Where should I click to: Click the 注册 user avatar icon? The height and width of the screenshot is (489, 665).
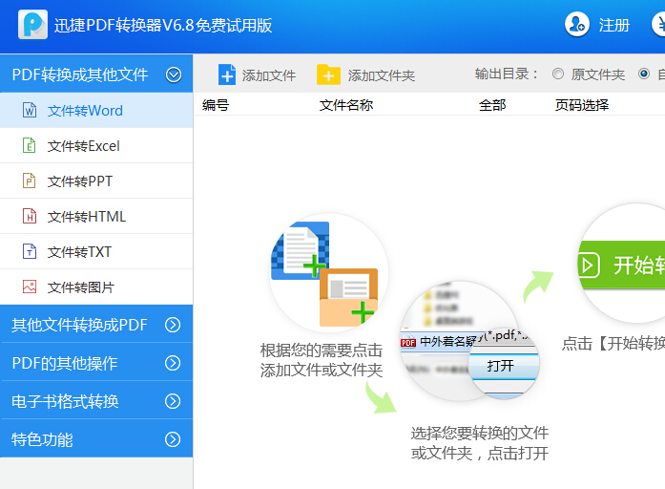click(x=577, y=24)
